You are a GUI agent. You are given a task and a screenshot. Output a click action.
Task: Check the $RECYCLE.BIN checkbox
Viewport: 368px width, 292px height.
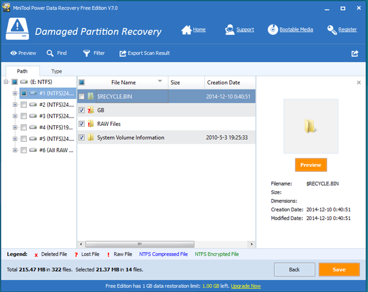click(x=81, y=96)
